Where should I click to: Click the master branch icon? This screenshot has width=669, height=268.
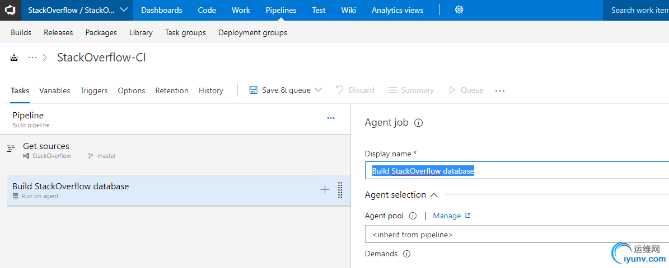[x=91, y=156]
